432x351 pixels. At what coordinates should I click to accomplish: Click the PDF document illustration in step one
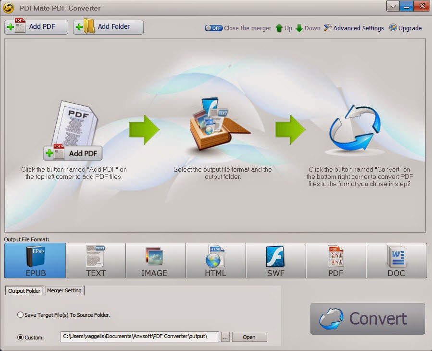coord(75,123)
